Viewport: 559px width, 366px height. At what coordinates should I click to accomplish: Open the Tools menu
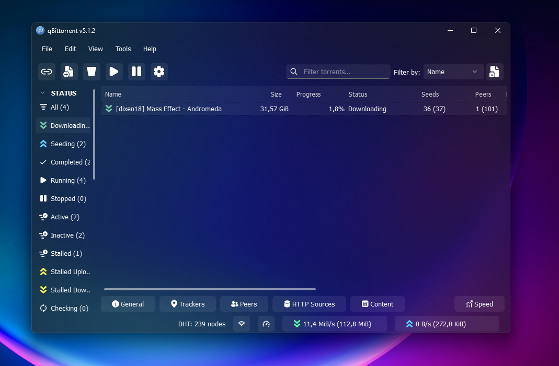[123, 49]
